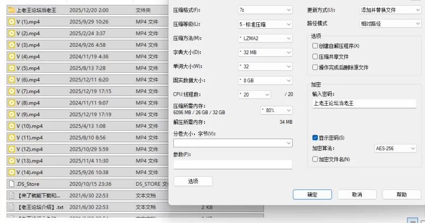Select file name V (1).mp4
The width and height of the screenshot is (425, 223).
tap(28, 22)
